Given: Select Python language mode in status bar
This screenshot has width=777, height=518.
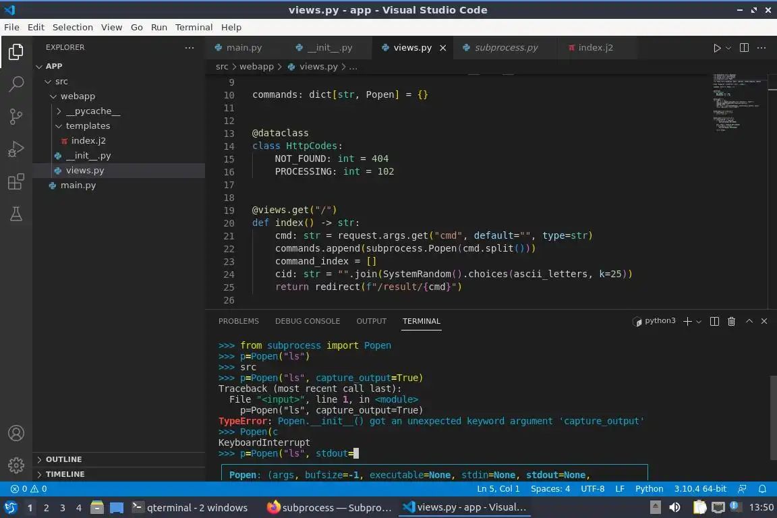Looking at the screenshot, I should point(649,489).
